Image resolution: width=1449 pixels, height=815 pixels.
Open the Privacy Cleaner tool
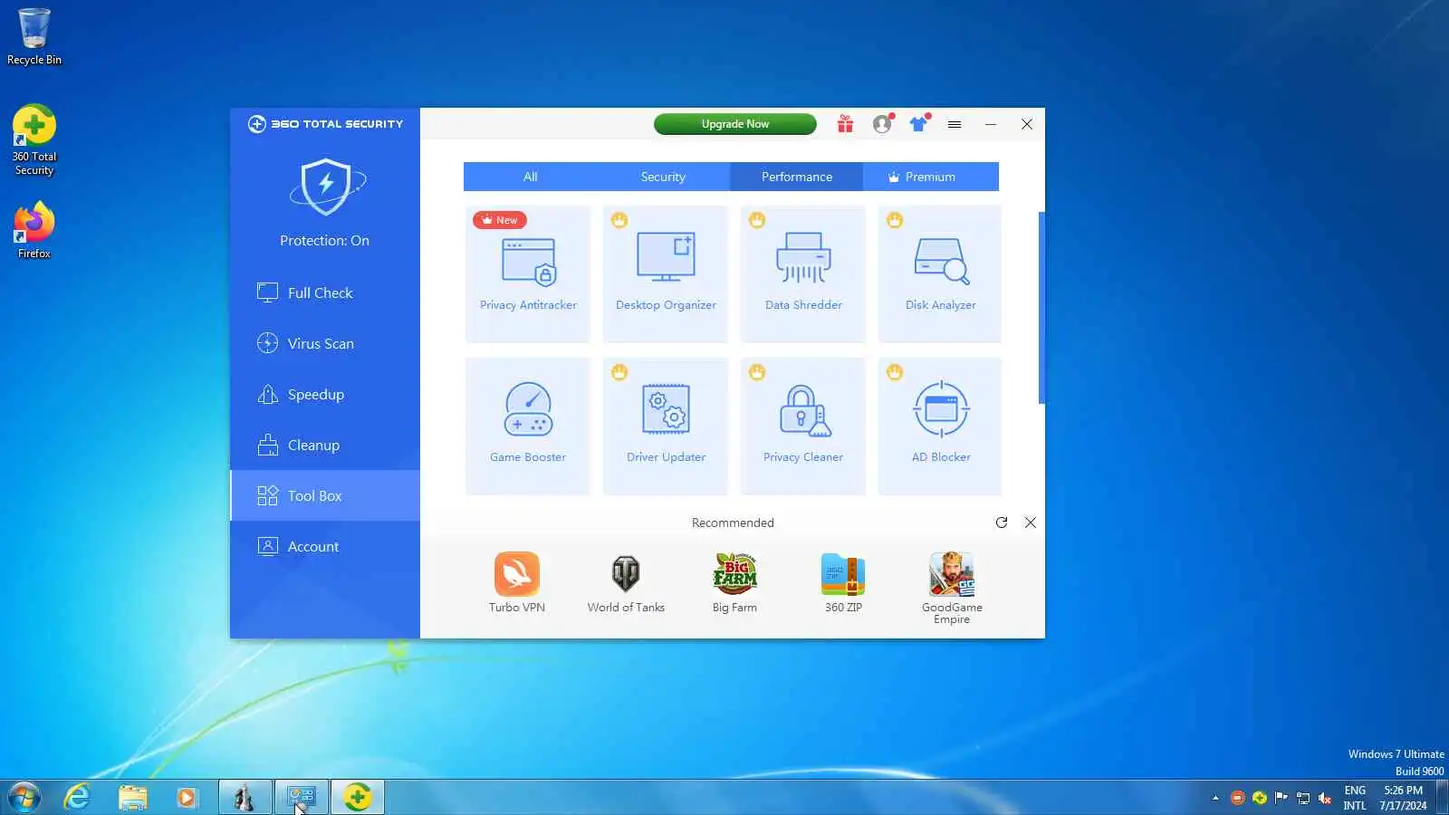point(803,427)
